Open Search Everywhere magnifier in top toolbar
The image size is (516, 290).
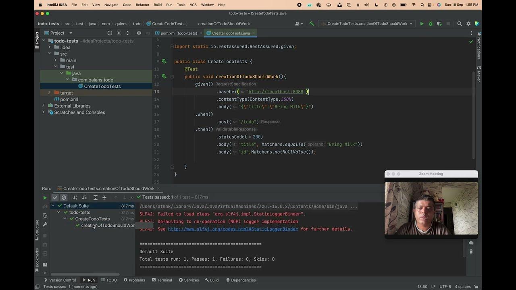tap(460, 24)
